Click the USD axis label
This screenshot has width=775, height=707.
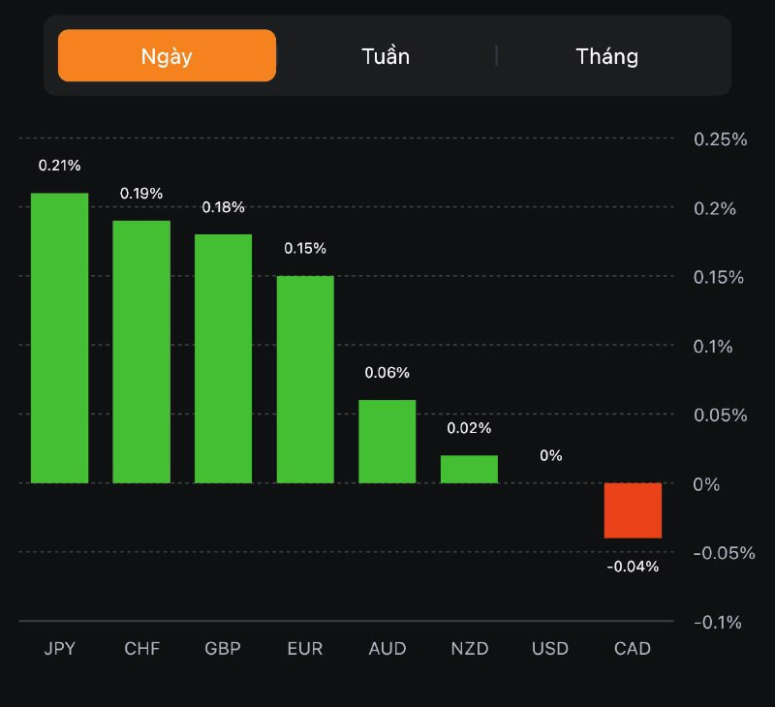point(550,648)
